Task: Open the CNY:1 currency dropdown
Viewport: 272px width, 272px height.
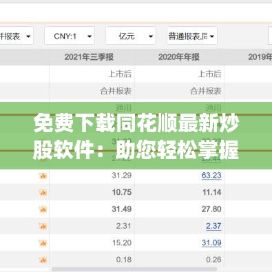Action: click(70, 36)
